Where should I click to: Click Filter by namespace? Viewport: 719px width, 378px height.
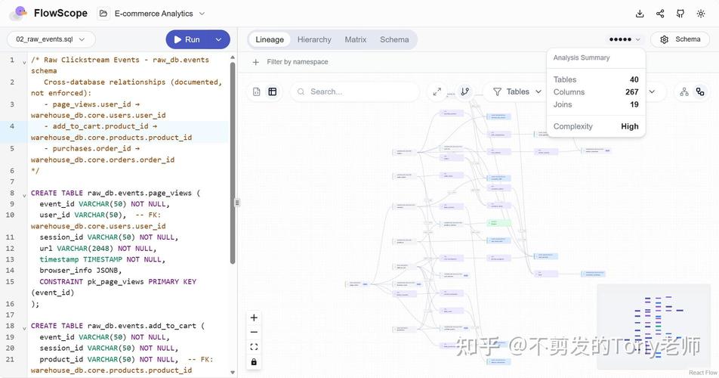[297, 62]
